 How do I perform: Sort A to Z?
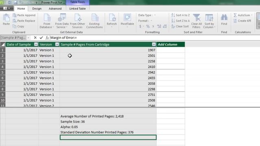[x=180, y=15]
